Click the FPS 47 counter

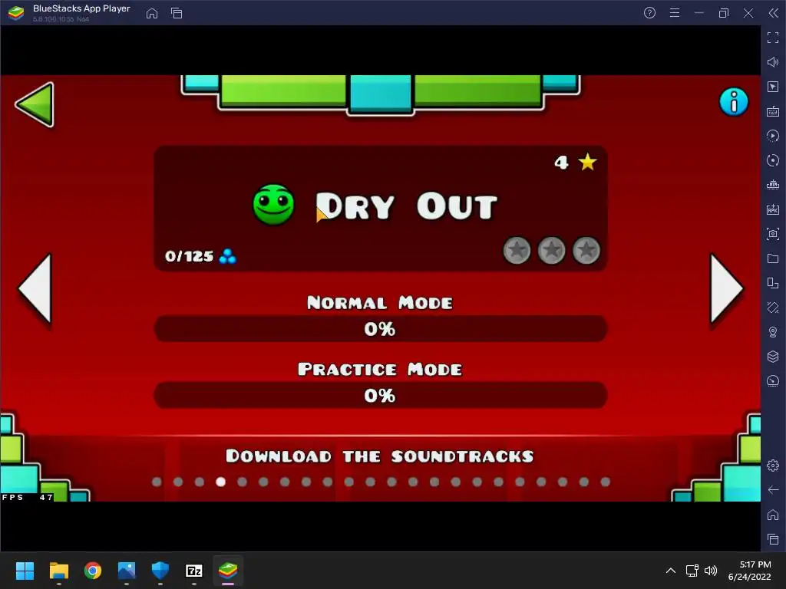coord(27,497)
